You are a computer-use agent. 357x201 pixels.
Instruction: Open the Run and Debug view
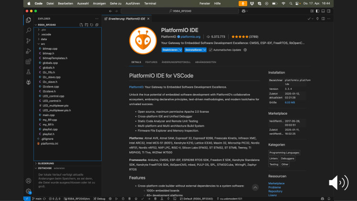click(x=29, y=51)
